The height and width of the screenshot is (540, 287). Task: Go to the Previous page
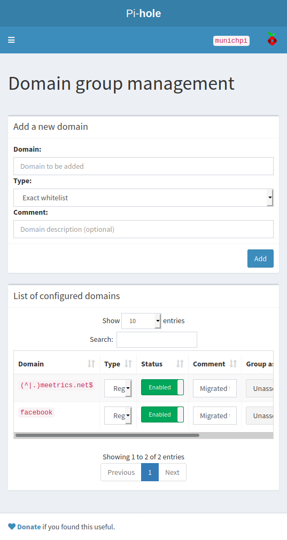coord(121,472)
